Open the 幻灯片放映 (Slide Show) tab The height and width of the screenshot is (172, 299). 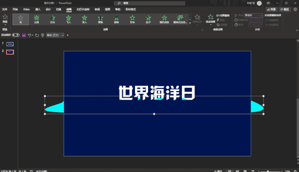[x=83, y=9]
